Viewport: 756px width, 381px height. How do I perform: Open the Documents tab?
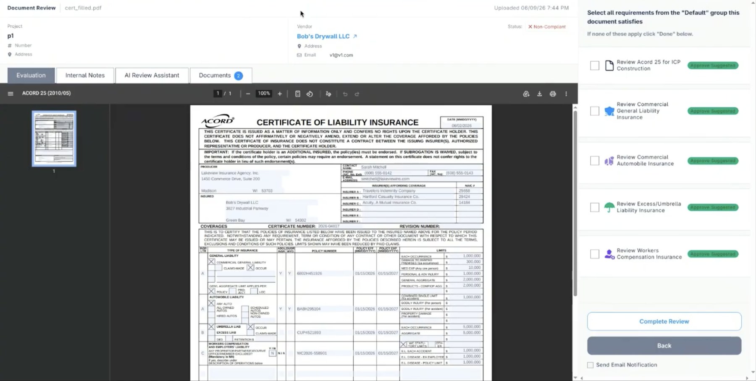[x=220, y=76]
